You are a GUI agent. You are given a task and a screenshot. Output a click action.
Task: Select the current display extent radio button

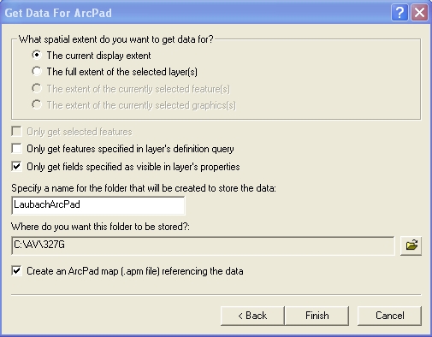(37, 55)
